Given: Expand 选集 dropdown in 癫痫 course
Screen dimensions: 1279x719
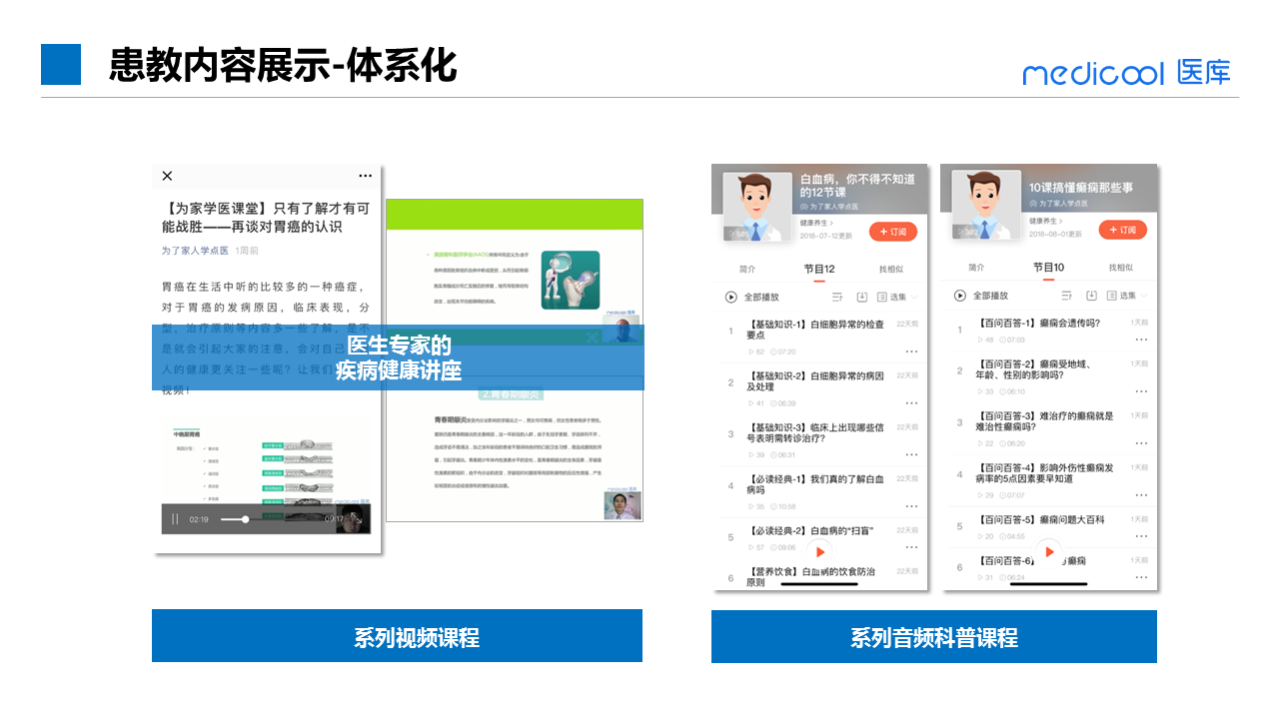Looking at the screenshot, I should pos(1126,296).
